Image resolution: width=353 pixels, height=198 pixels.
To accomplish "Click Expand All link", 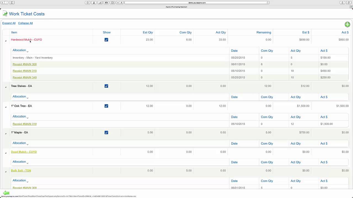I will [x=9, y=23].
